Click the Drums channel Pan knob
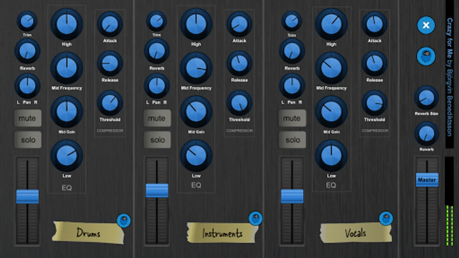This screenshot has height=258, width=459. [x=27, y=86]
